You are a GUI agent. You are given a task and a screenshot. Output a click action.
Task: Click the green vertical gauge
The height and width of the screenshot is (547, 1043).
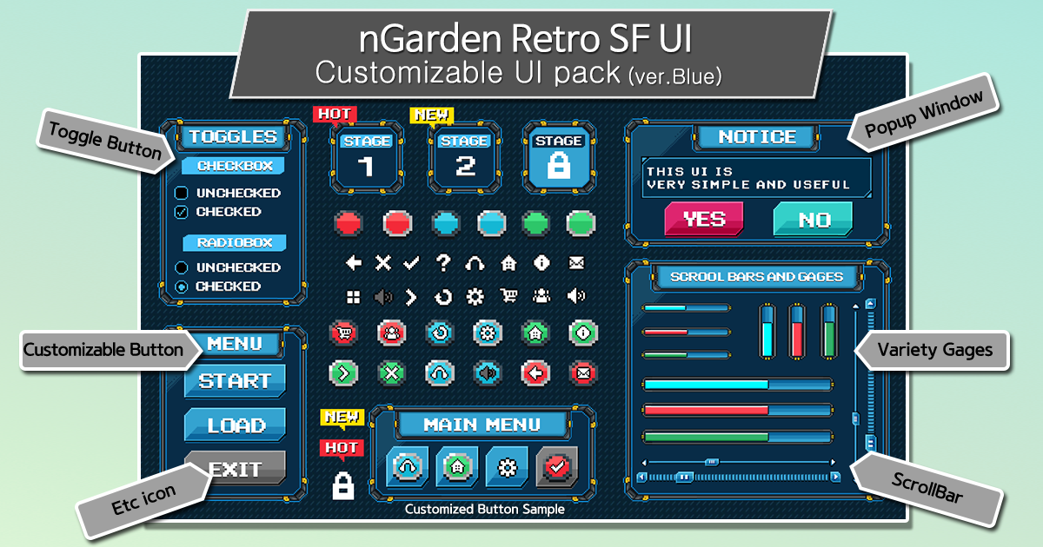[x=828, y=331]
